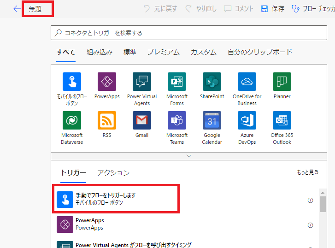This screenshot has width=335, height=248.
Task: Select the Microsoft Dataverse connector
Action: (72, 128)
